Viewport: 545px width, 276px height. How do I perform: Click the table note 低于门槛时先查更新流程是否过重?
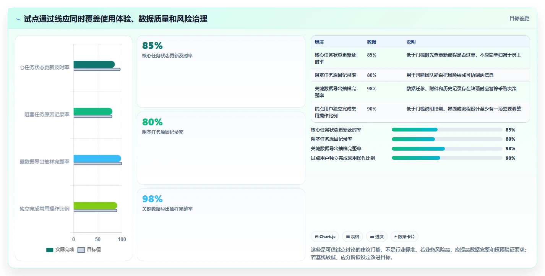[464, 55]
